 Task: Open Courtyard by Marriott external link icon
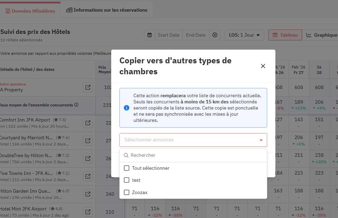click(88, 141)
